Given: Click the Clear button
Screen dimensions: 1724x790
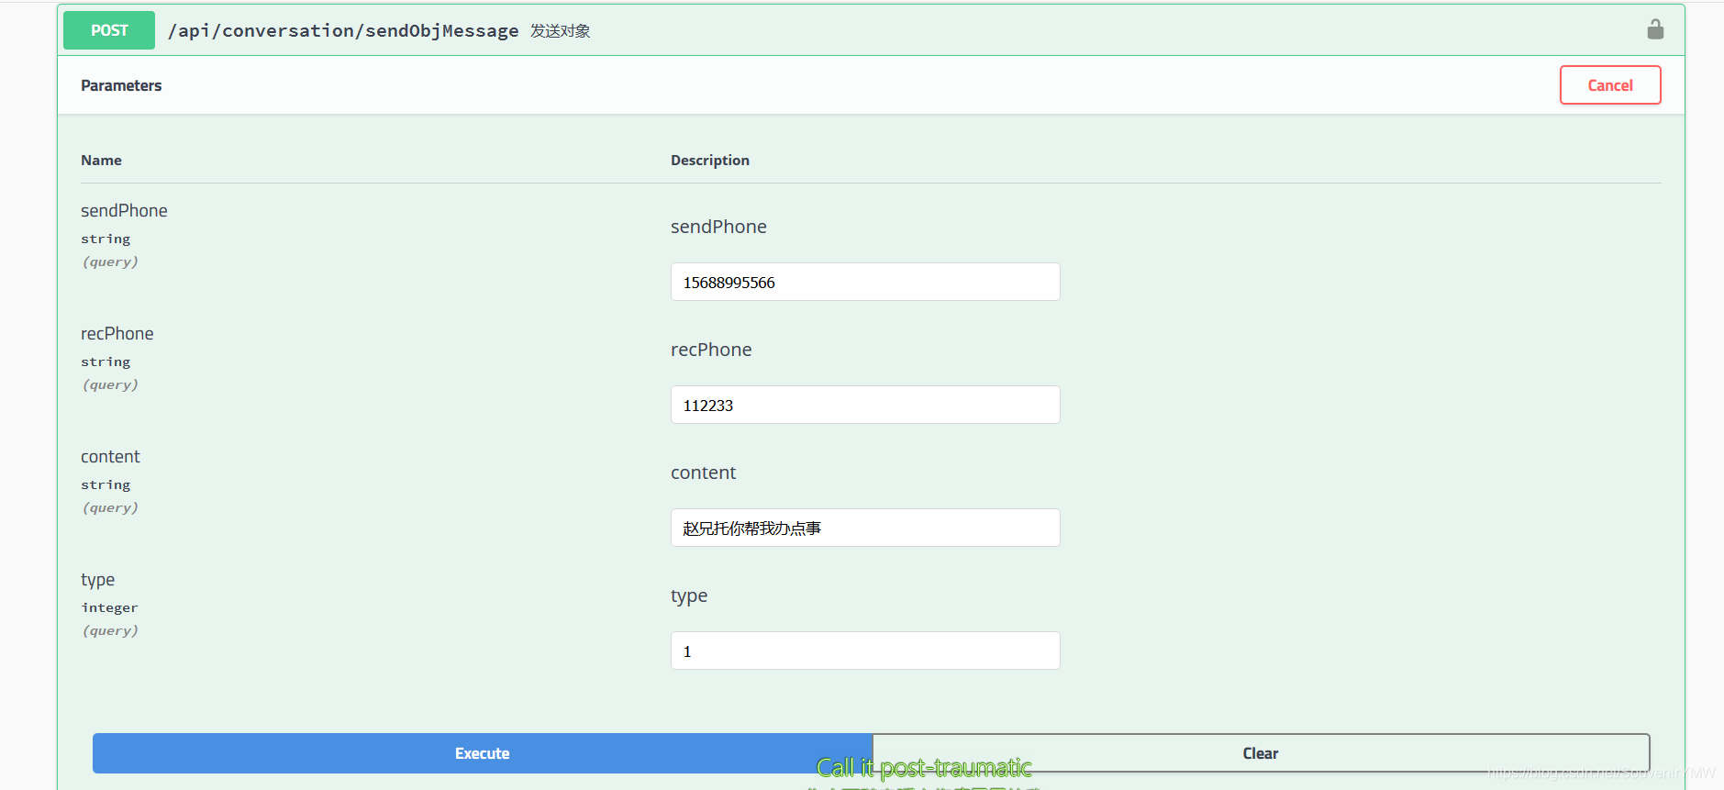Looking at the screenshot, I should click(x=1261, y=753).
